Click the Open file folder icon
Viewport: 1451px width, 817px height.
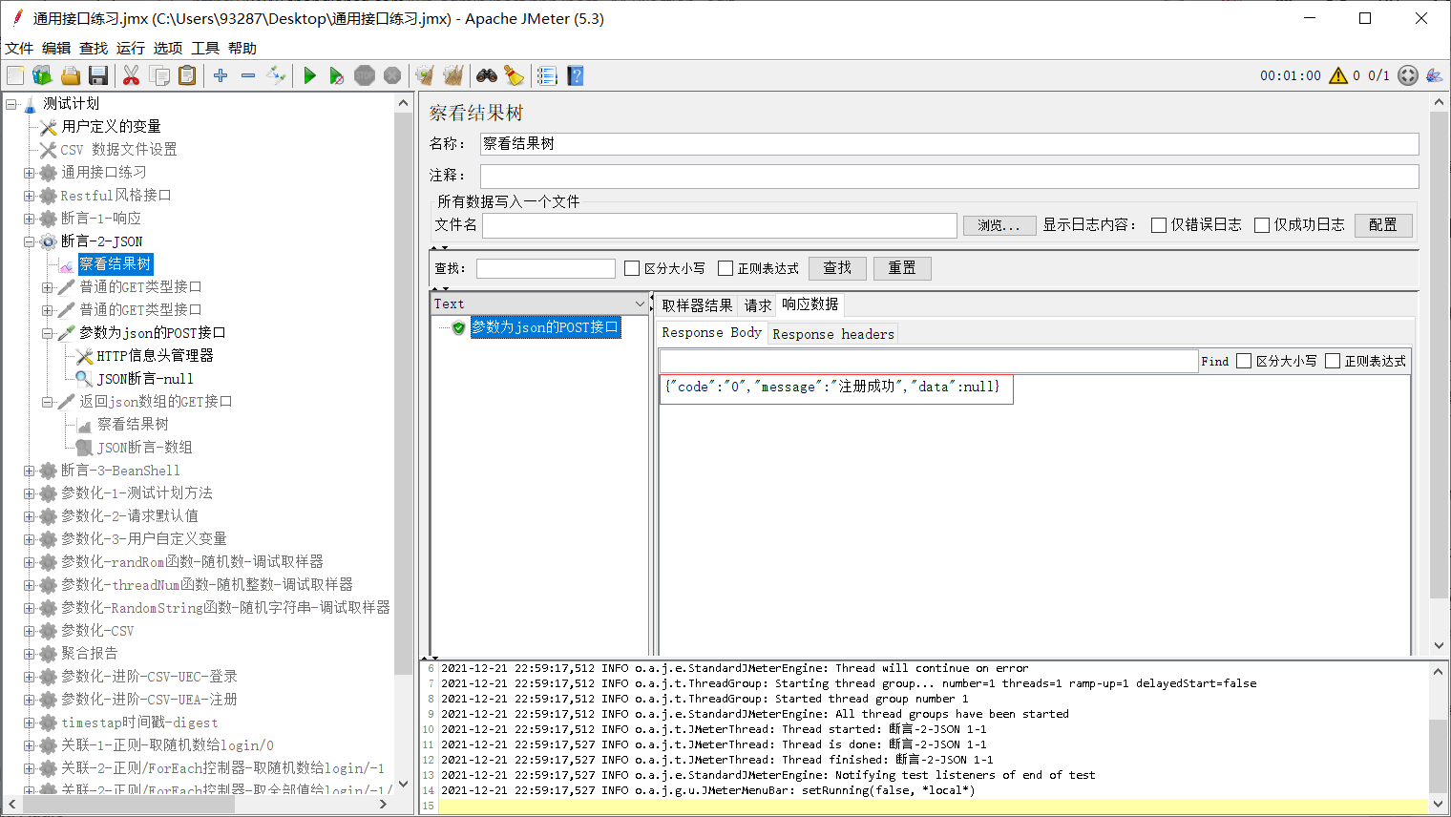(70, 75)
